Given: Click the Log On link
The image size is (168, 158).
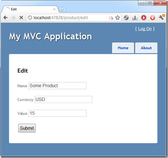Looking at the screenshot, I should click(145, 29).
